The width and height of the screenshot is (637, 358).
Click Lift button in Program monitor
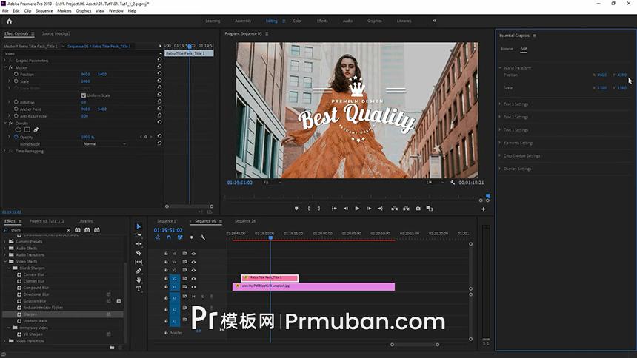tap(394, 209)
